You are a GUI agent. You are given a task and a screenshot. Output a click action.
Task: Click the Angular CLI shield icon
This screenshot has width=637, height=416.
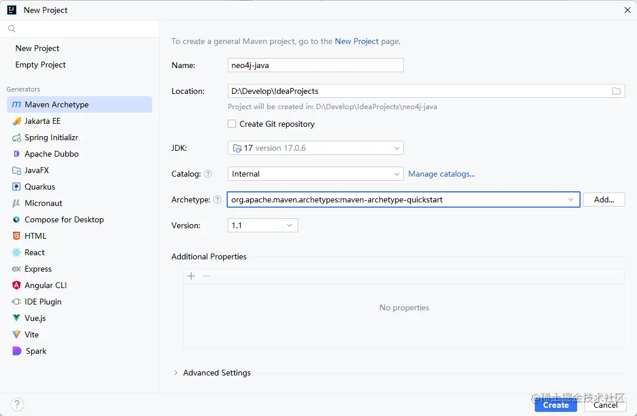(16, 285)
